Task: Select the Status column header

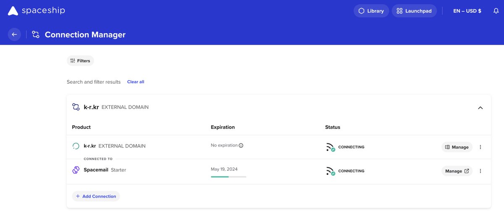Action: (x=333, y=127)
